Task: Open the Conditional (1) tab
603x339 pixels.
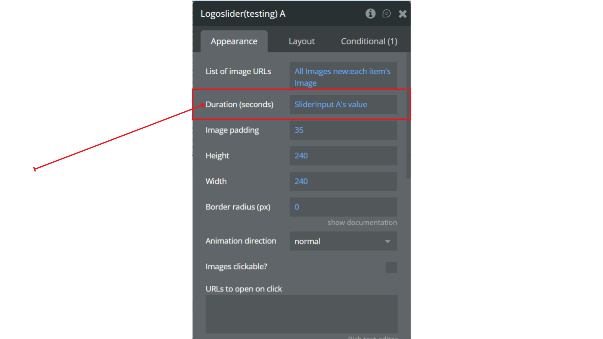Action: click(369, 41)
